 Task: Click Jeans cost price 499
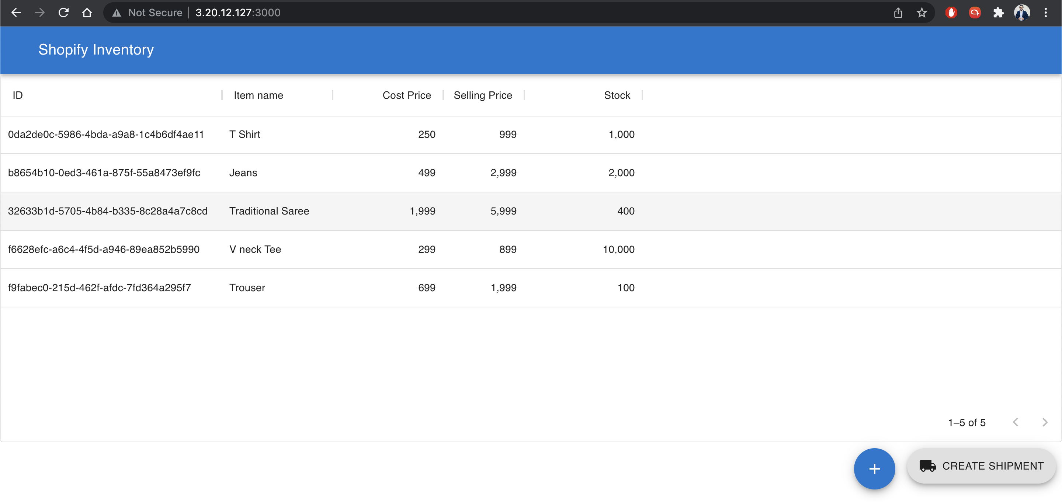[x=427, y=173]
